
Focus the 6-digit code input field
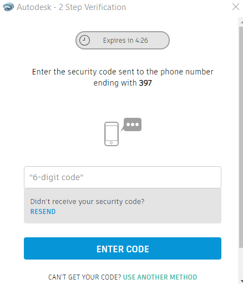tap(123, 177)
